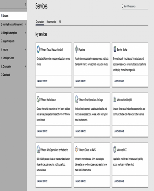Viewport: 154px width, 191px height.
Task: Click the Organization icon in the sidebar
Action: 2,66
